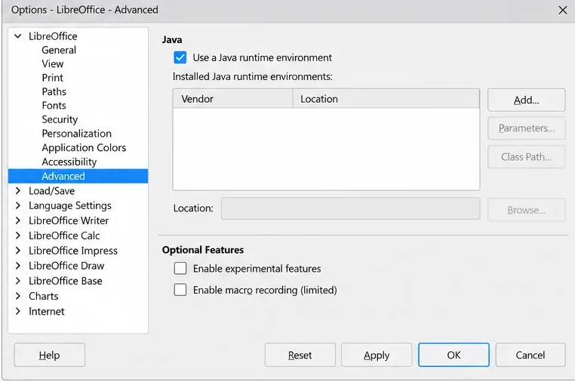Enable experimental features checkbox
This screenshot has height=382, width=575.
[180, 268]
